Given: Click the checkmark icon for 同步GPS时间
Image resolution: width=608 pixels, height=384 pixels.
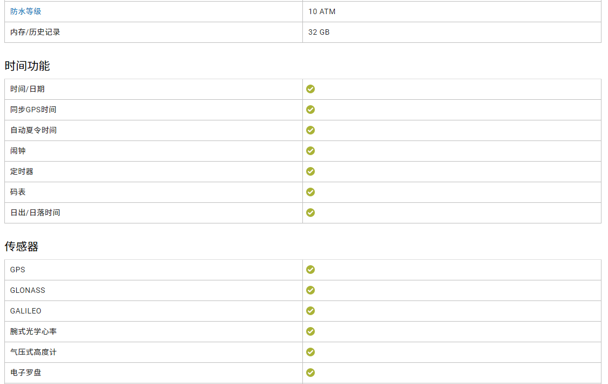Looking at the screenshot, I should pos(311,110).
